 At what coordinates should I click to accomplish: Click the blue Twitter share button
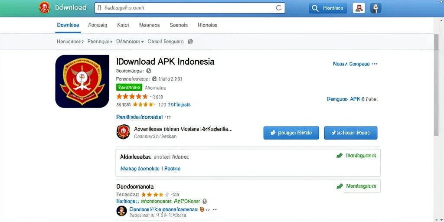tap(350, 133)
